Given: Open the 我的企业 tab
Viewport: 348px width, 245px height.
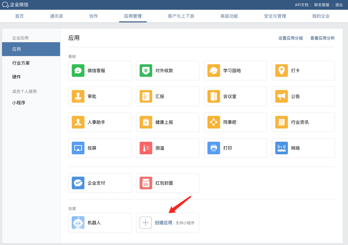Looking at the screenshot, I should pos(321,16).
